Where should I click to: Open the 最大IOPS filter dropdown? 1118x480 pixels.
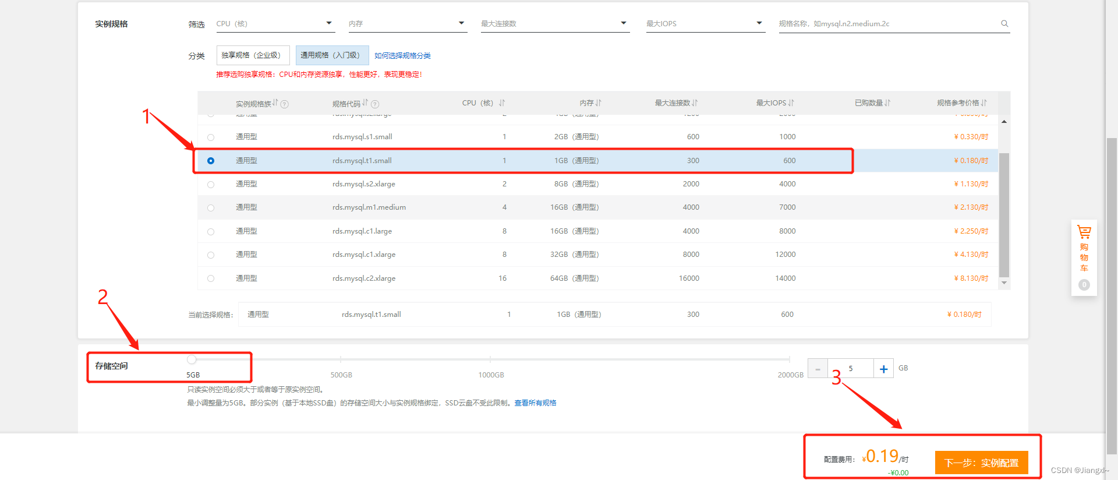[x=706, y=24]
